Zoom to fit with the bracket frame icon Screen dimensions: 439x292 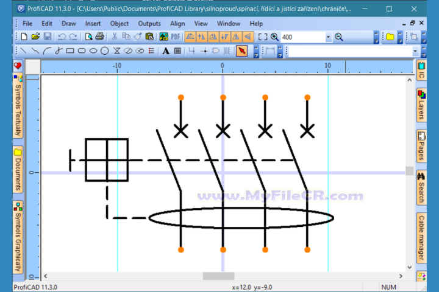click(x=262, y=37)
